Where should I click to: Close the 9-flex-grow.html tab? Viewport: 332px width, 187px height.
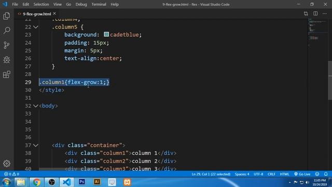pos(54,14)
